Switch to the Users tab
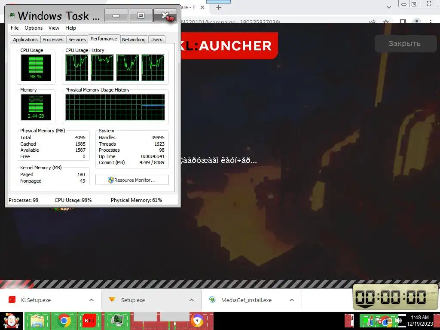Image resolution: width=440 pixels, height=330 pixels. pos(156,40)
